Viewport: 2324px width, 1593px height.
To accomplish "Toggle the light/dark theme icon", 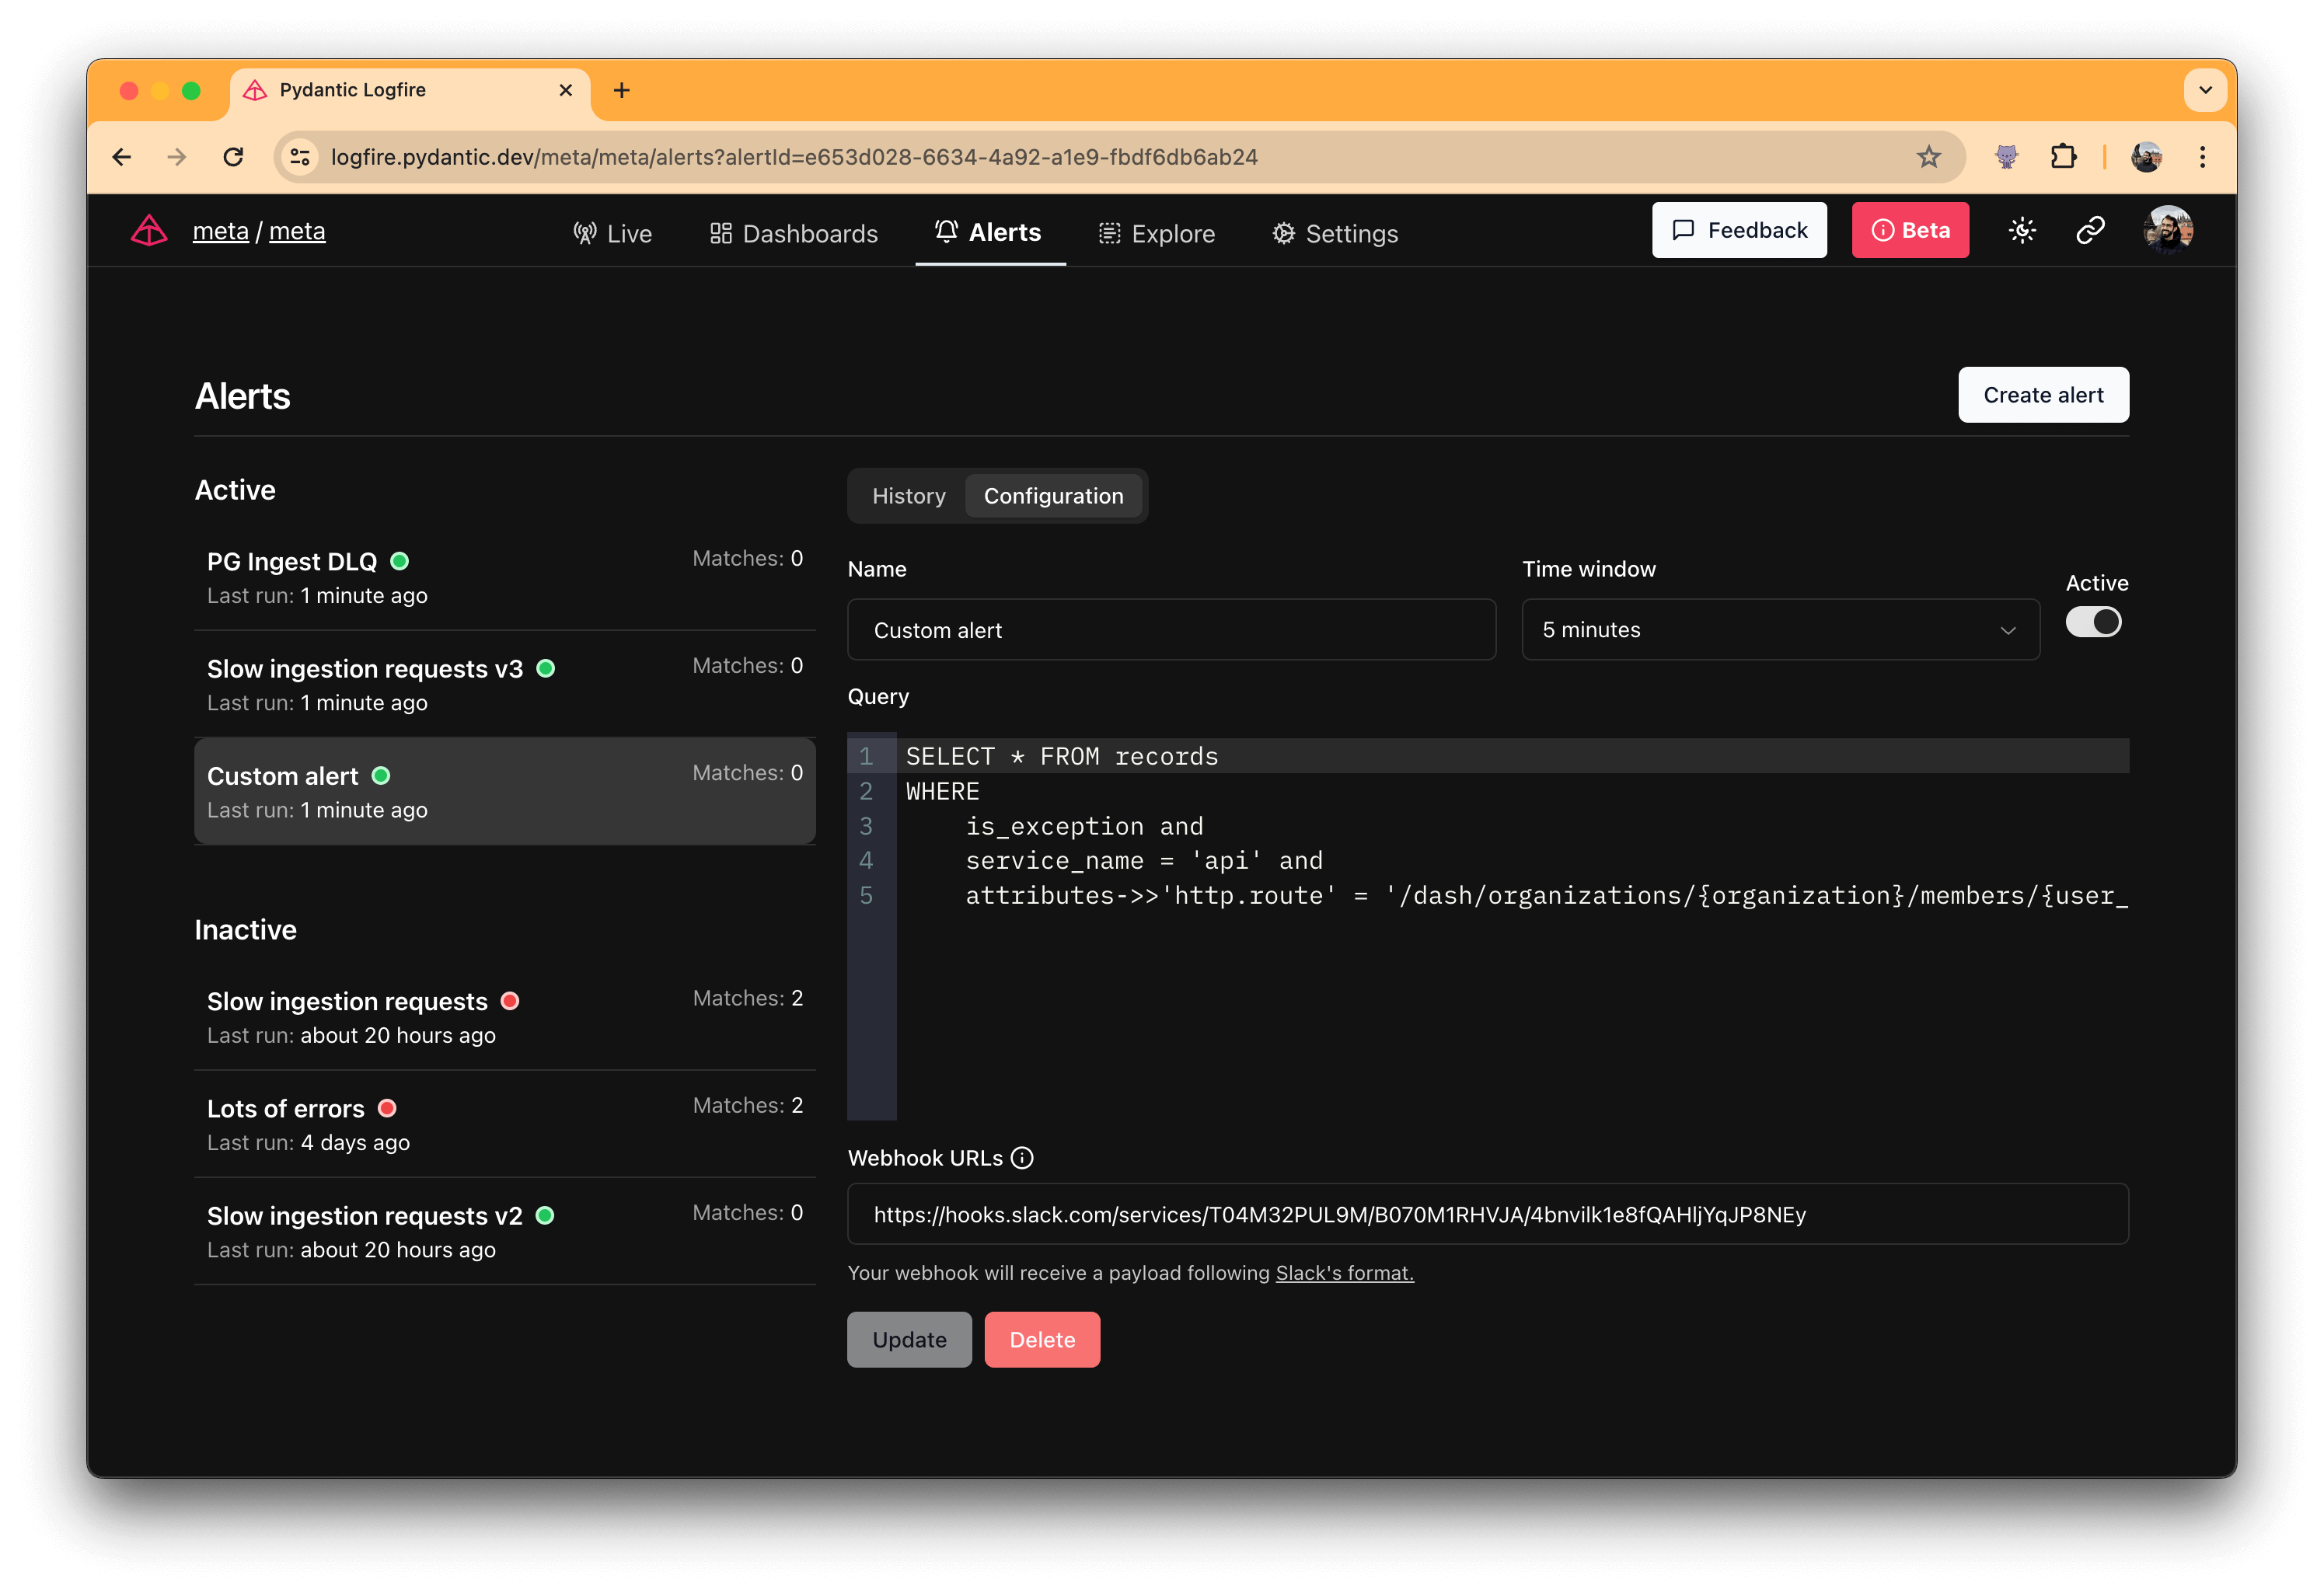I will pos(2022,231).
